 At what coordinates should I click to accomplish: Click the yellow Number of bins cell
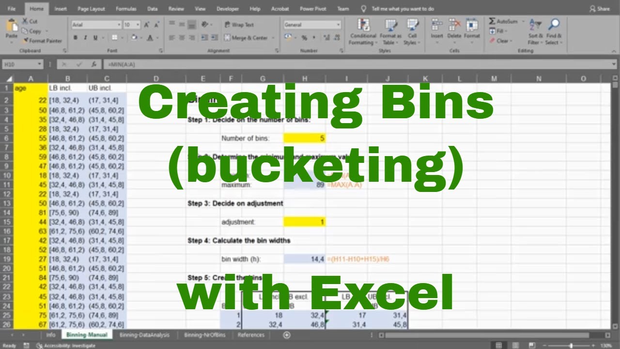coord(305,138)
